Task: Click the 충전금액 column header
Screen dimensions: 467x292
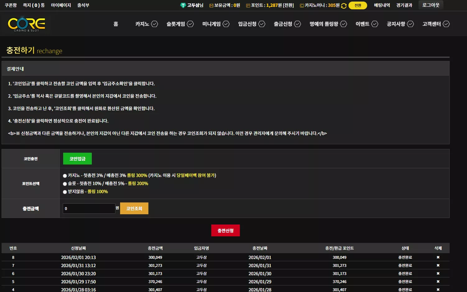Action: click(155, 248)
